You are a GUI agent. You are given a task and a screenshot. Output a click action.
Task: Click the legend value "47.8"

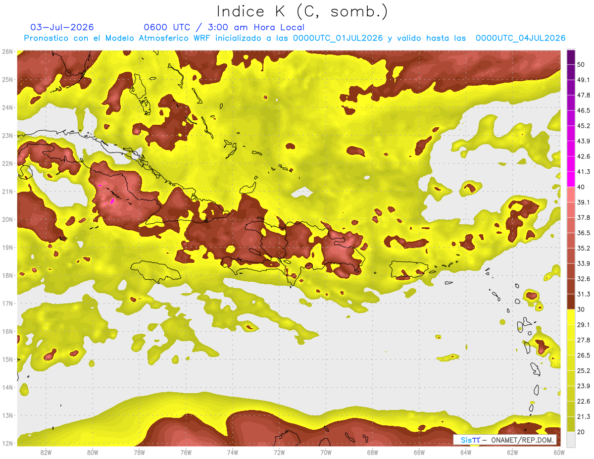point(584,95)
